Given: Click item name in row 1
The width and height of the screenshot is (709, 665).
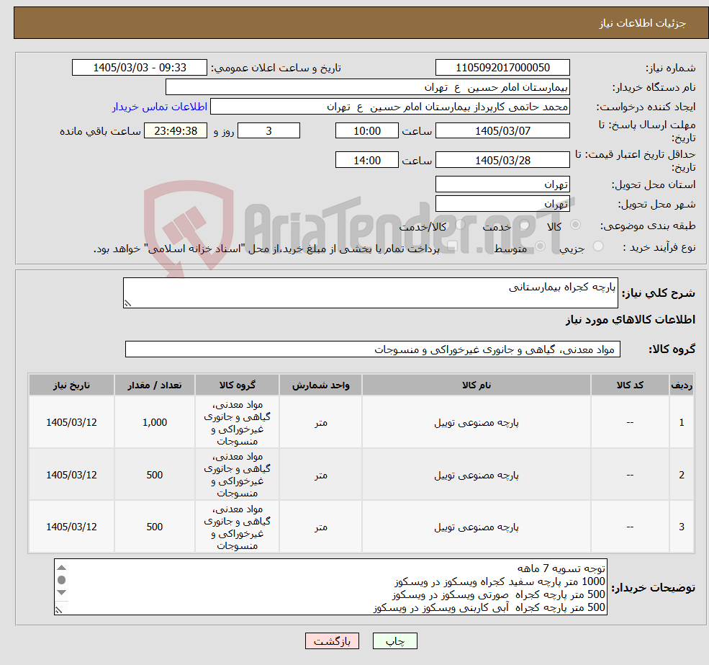Looking at the screenshot, I should (x=476, y=422).
